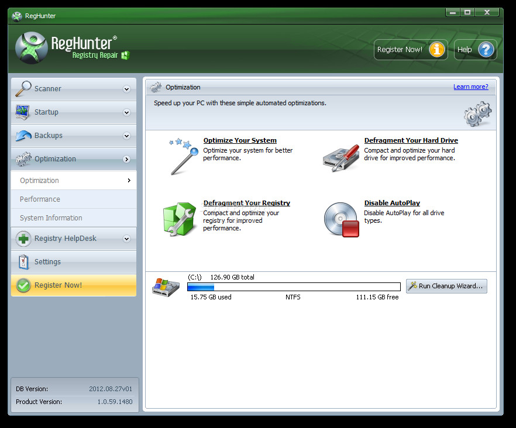This screenshot has height=428, width=516.
Task: Click the Settings clipboard icon
Action: click(x=23, y=262)
